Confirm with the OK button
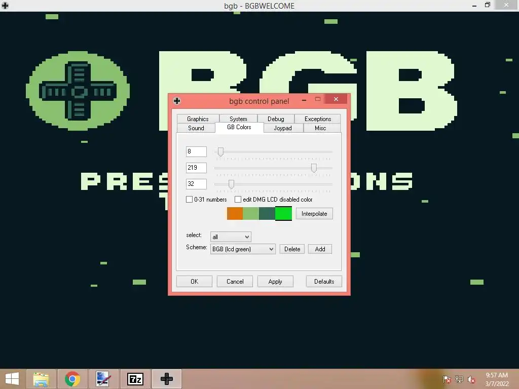 [194, 282]
